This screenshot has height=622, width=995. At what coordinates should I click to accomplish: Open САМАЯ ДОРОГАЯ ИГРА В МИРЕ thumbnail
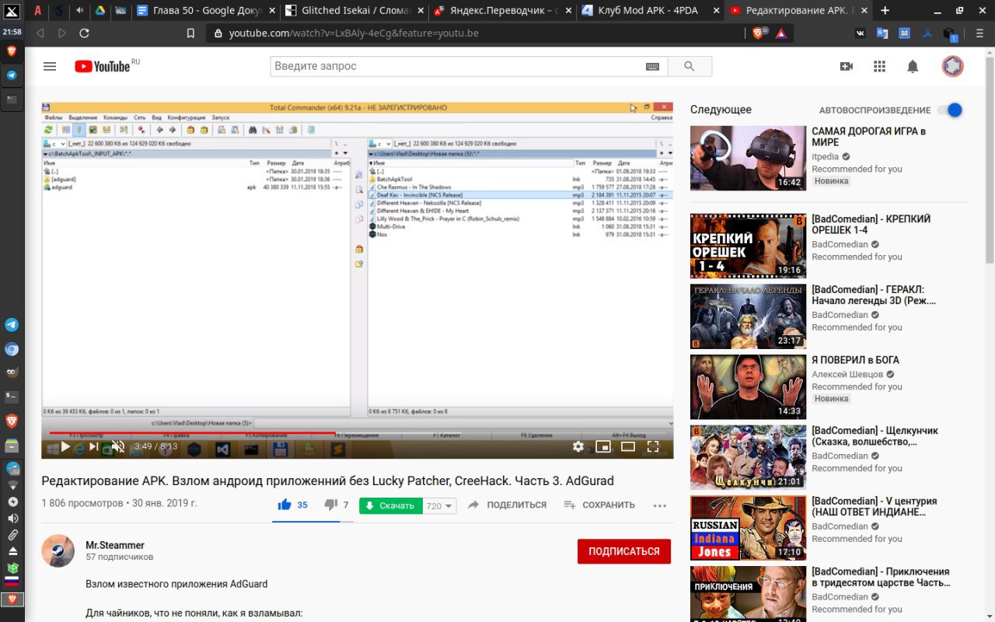[x=748, y=159]
